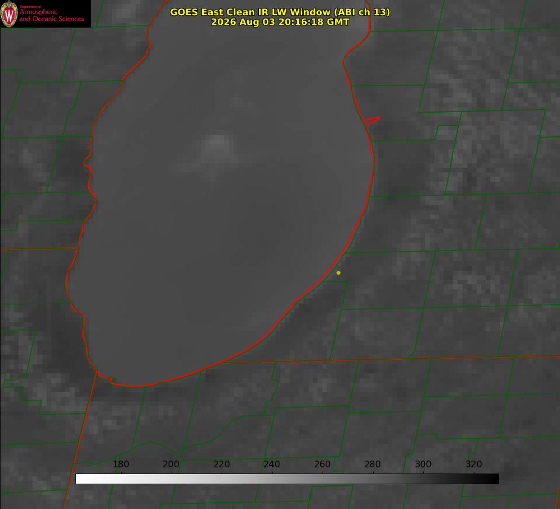Click the bright cloud patch over the lake
560x509 pixels.
[x=217, y=145]
